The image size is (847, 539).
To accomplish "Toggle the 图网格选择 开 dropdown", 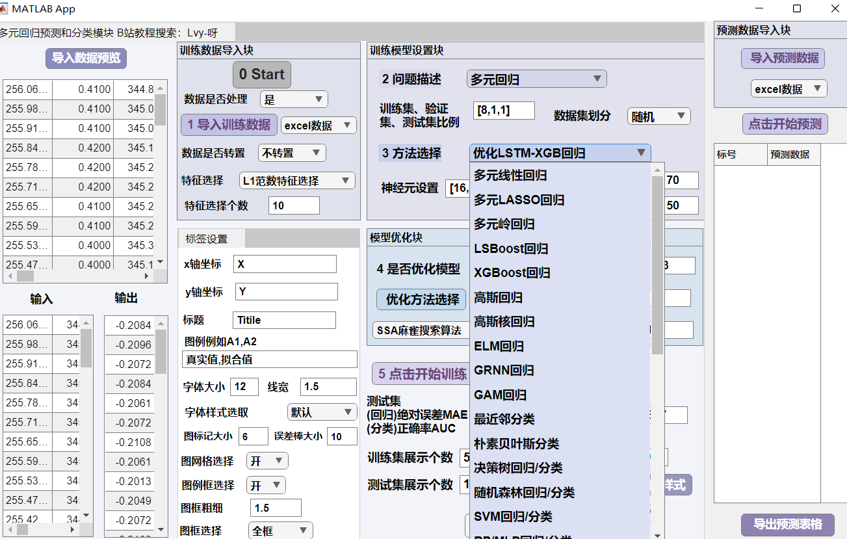I will point(267,461).
